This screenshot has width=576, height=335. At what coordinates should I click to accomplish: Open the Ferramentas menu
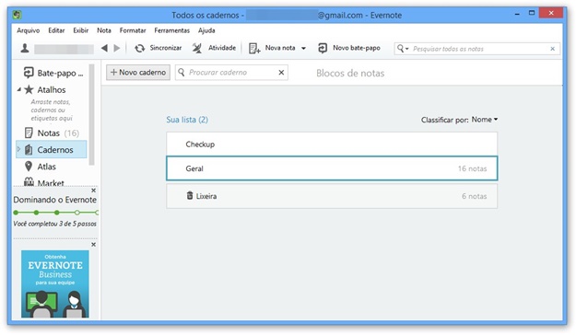172,30
